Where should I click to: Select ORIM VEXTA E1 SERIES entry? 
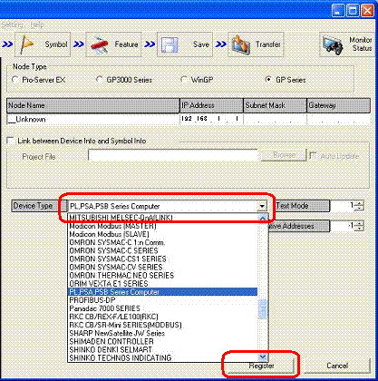point(163,284)
